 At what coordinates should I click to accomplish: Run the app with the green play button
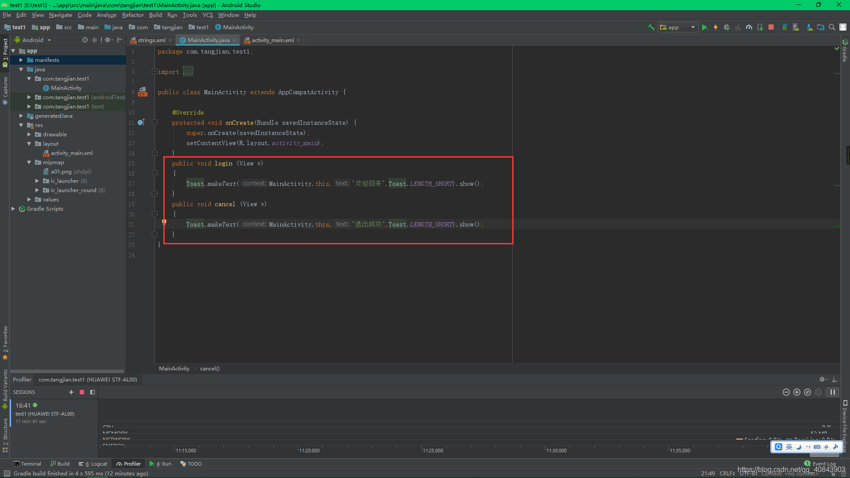coord(704,27)
